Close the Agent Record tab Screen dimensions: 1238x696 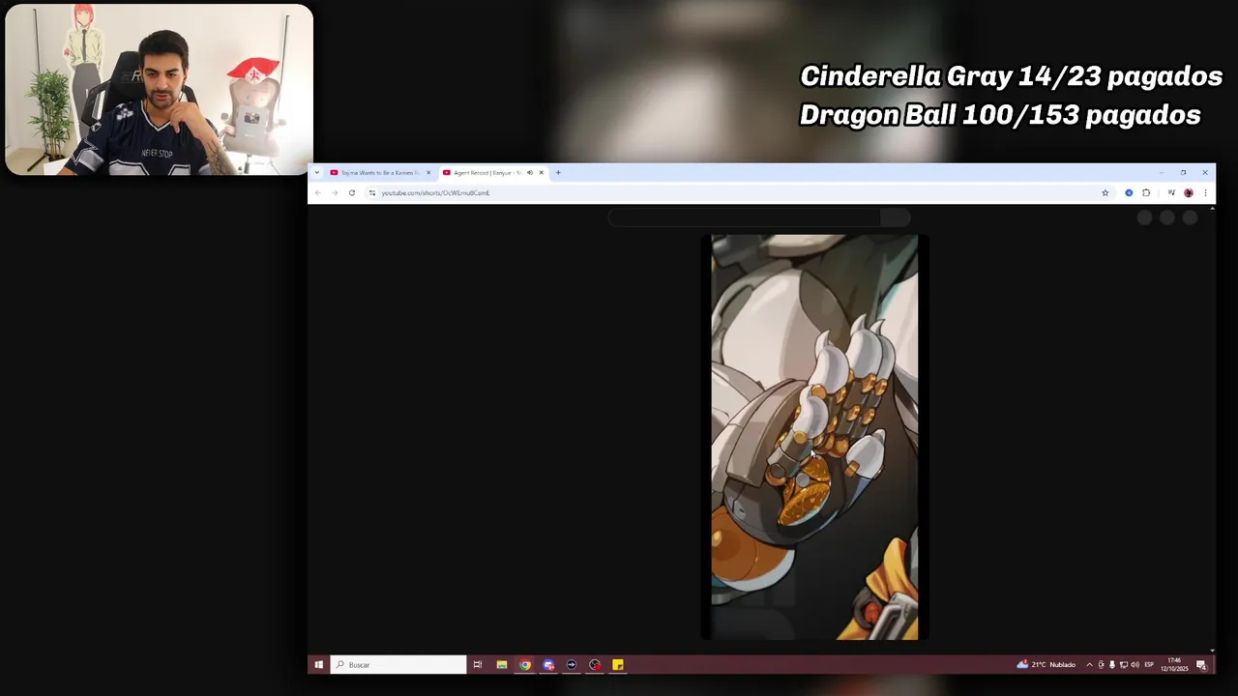coord(542,173)
